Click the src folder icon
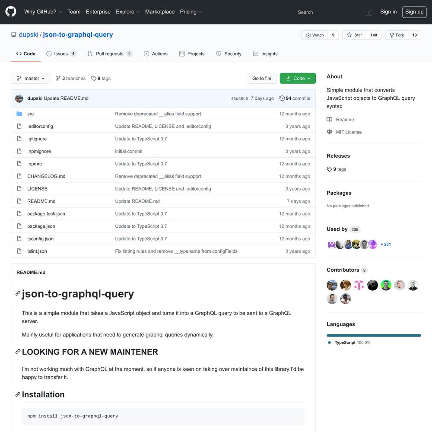432x432 pixels. tap(19, 114)
